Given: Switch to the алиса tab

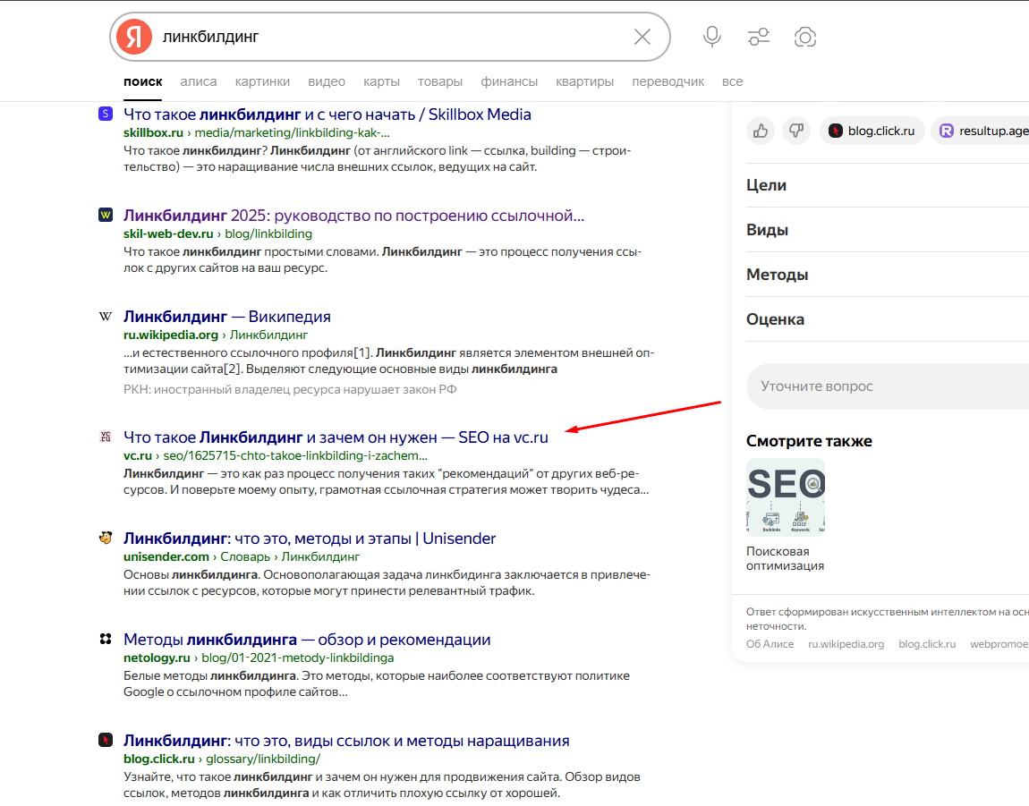Looking at the screenshot, I should coord(198,82).
